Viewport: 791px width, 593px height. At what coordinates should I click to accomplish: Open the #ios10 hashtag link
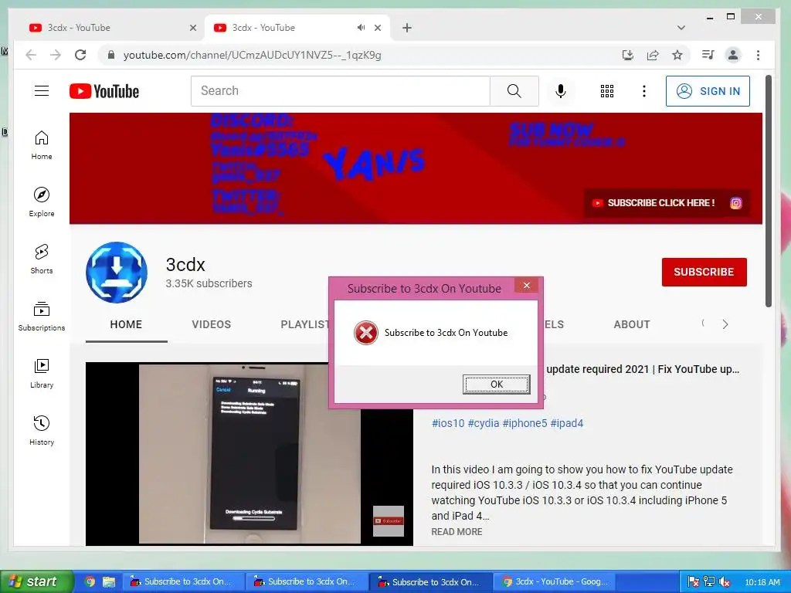448,423
